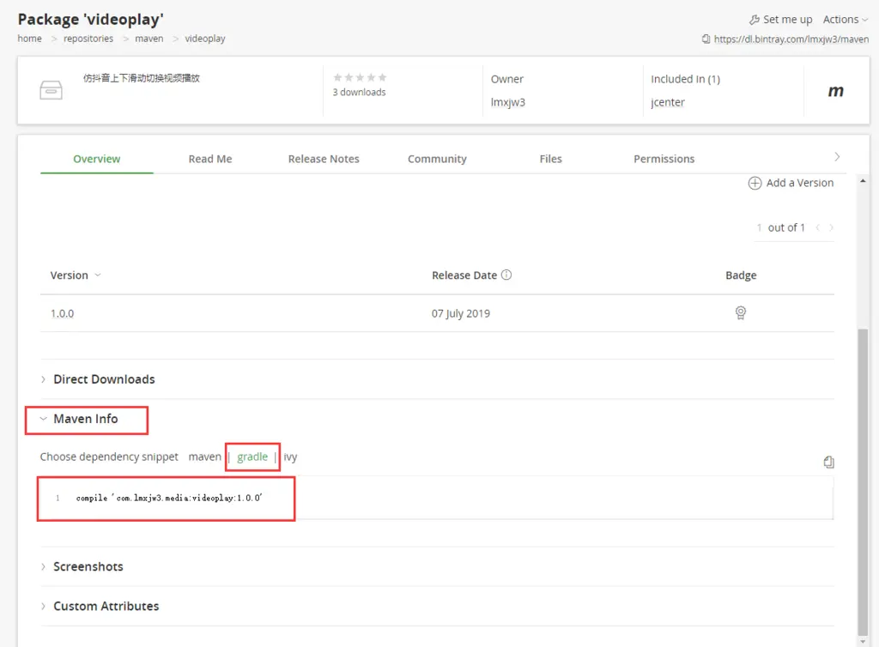
Task: Select the gradle dependency snippet
Action: [x=252, y=457]
